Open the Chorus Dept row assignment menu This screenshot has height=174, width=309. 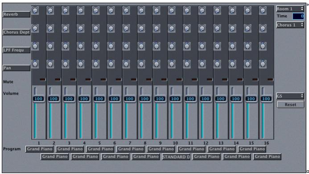point(16,32)
